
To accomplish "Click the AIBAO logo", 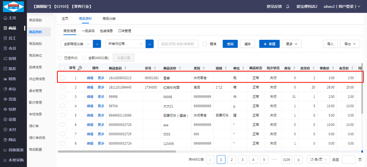I will 13,6.
